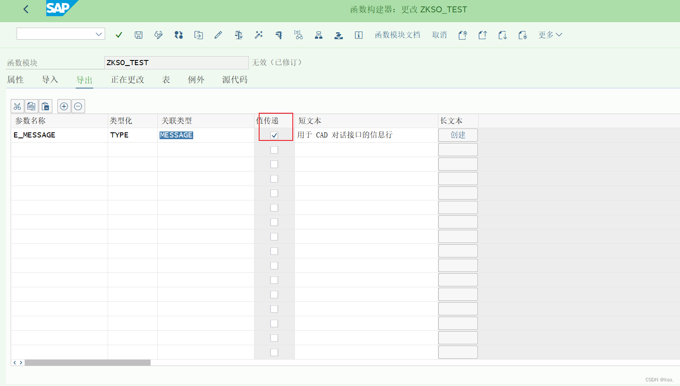The image size is (680, 386).
Task: Switch to the 属性 tab
Action: point(15,80)
